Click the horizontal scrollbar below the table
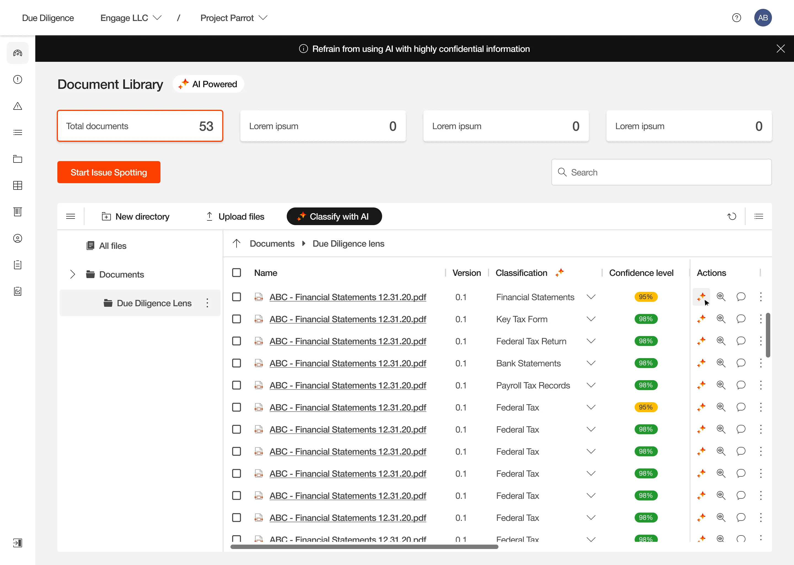 click(x=364, y=547)
